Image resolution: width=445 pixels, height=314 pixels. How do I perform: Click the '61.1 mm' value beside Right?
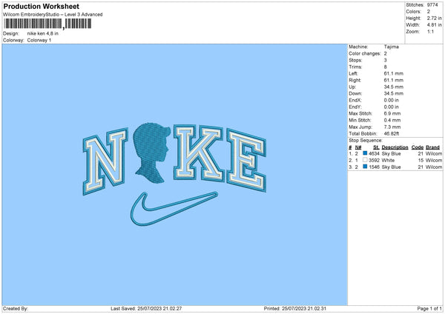pyautogui.click(x=393, y=80)
